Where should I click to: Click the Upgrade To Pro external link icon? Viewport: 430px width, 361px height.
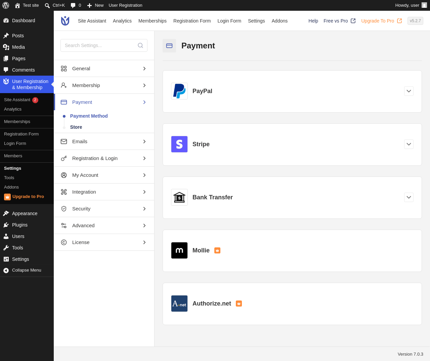point(399,21)
